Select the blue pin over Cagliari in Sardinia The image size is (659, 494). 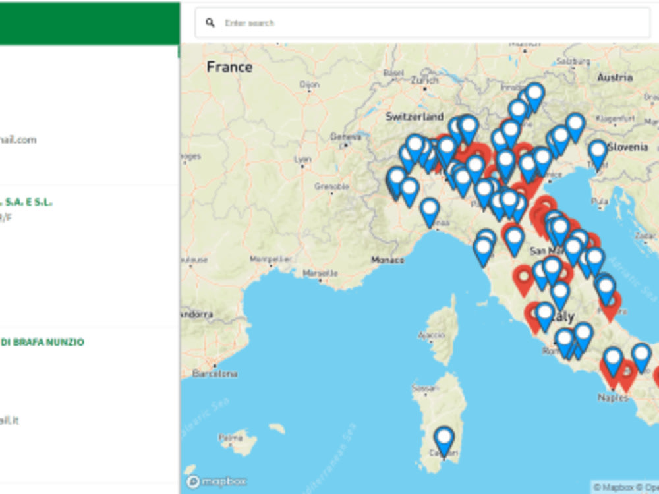444,441
